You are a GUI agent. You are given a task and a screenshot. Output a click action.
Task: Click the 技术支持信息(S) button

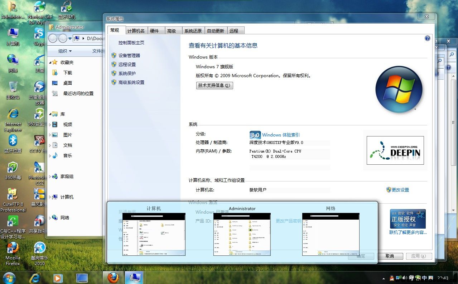point(214,85)
